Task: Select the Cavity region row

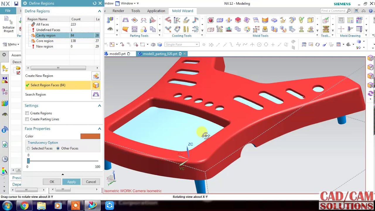Action: 63,35
